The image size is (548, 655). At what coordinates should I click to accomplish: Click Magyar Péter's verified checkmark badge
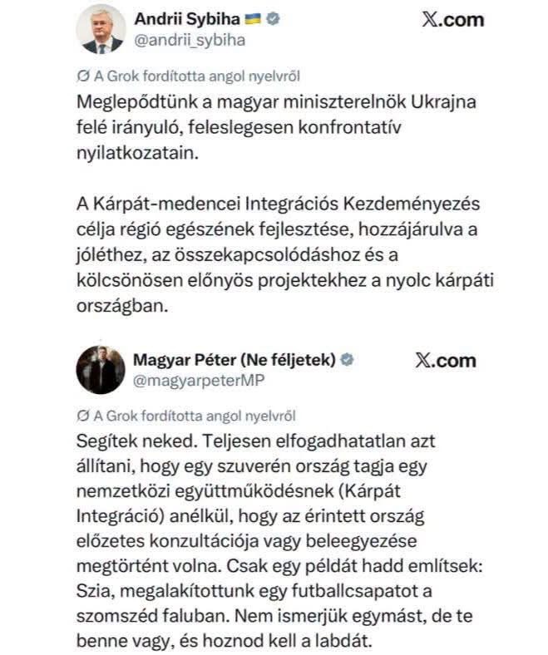[x=347, y=359]
